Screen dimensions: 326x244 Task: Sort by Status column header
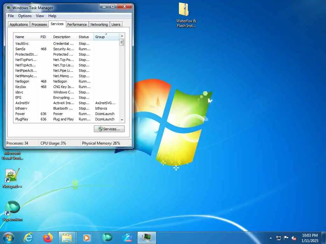click(85, 37)
